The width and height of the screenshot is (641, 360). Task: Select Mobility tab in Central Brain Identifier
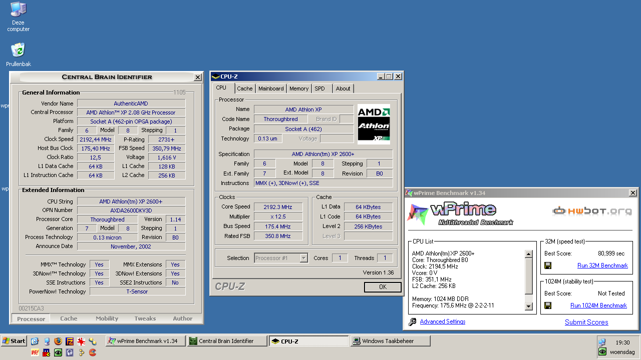(x=107, y=318)
